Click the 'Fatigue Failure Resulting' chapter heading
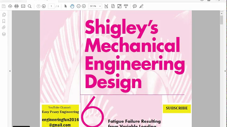227x127 pixels. pos(134,121)
